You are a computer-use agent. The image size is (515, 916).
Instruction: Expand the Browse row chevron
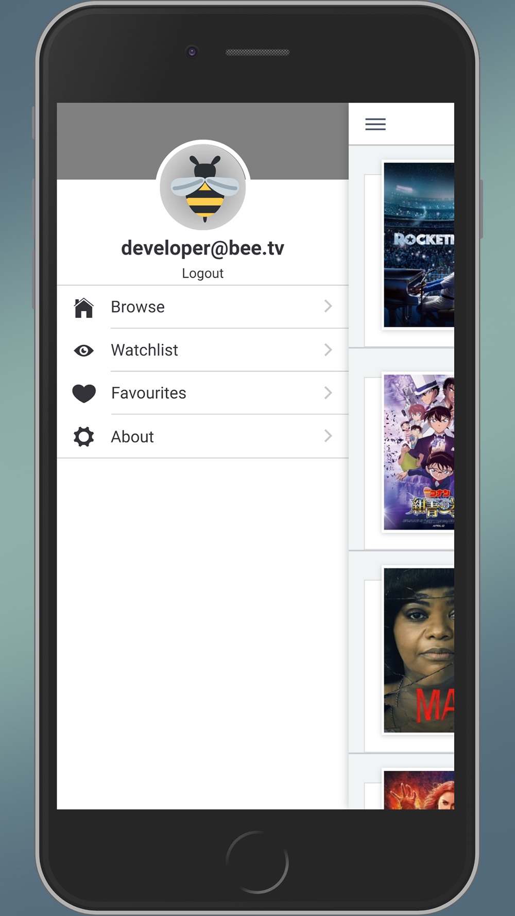(328, 306)
